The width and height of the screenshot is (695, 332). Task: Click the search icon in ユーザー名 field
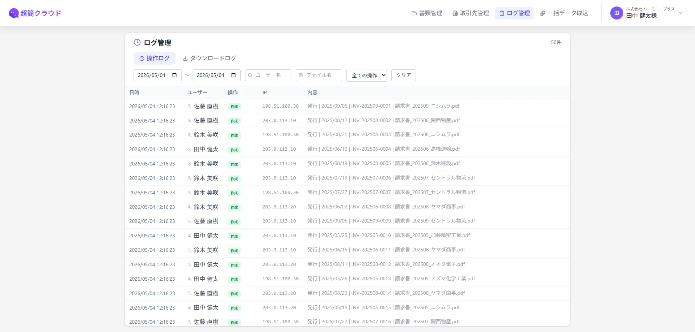pos(250,75)
